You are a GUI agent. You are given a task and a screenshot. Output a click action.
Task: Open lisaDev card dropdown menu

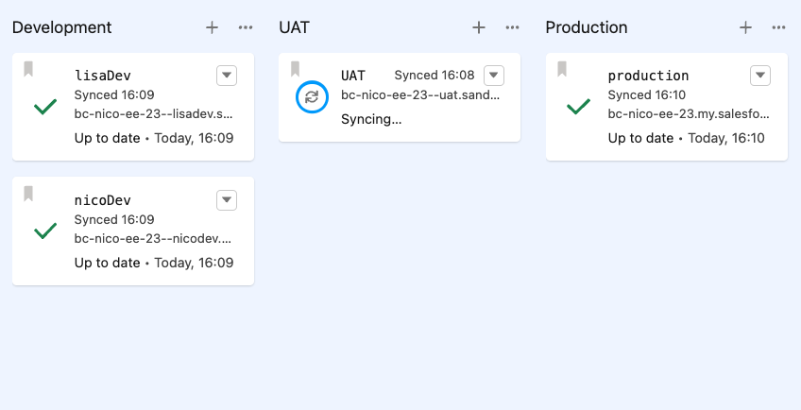[x=227, y=76]
